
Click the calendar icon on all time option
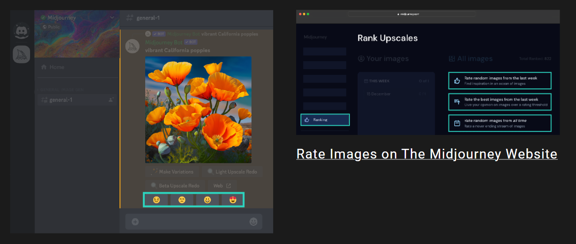point(457,123)
